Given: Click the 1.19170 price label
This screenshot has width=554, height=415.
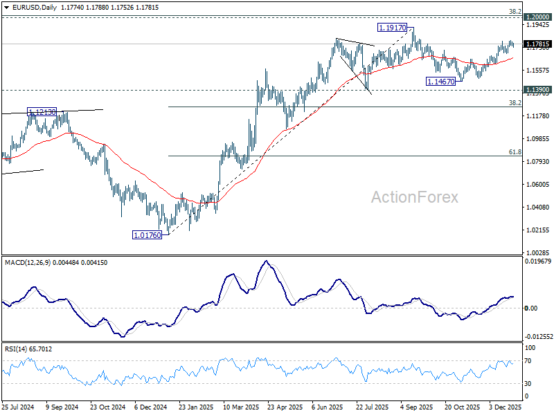Looking at the screenshot, I should (392, 28).
